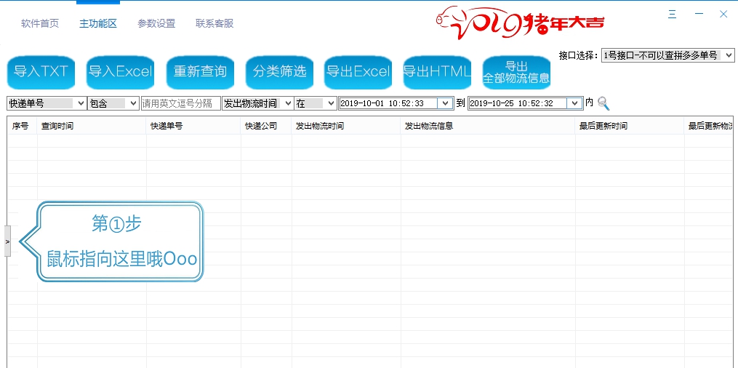738x368 pixels.
Task: Open the hamburger menu icon in title bar
Action: (x=673, y=15)
